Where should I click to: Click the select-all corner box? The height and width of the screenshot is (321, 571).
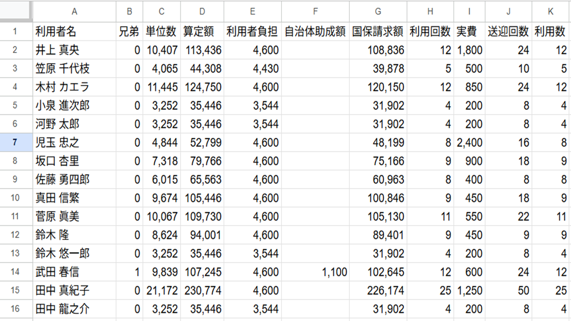click(x=16, y=11)
